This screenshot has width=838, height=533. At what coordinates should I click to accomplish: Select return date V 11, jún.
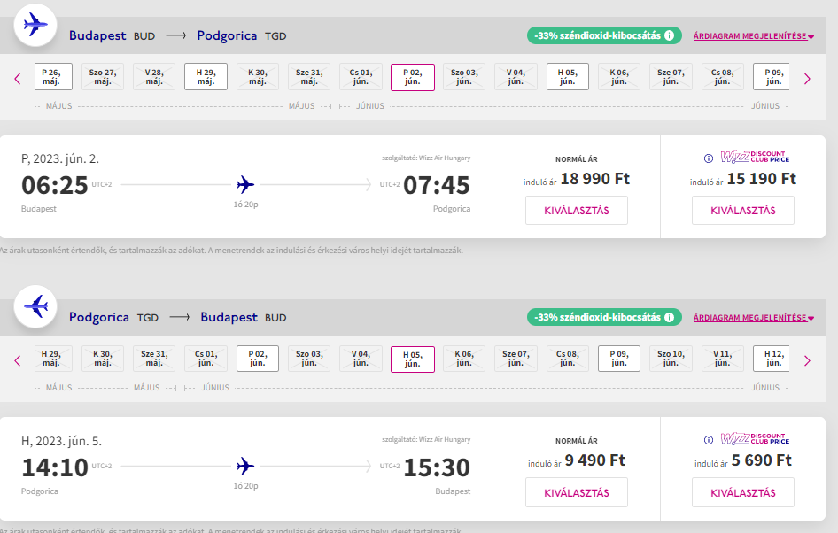point(723,359)
